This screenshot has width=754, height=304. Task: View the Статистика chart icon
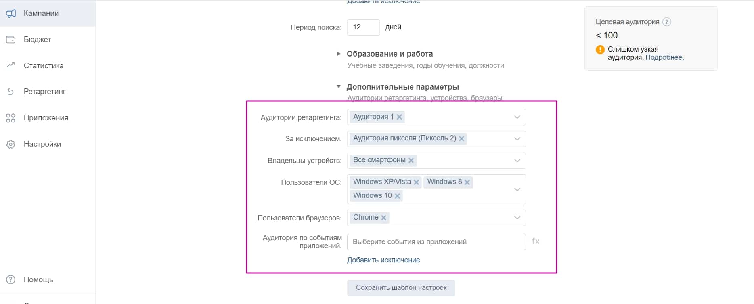(11, 65)
